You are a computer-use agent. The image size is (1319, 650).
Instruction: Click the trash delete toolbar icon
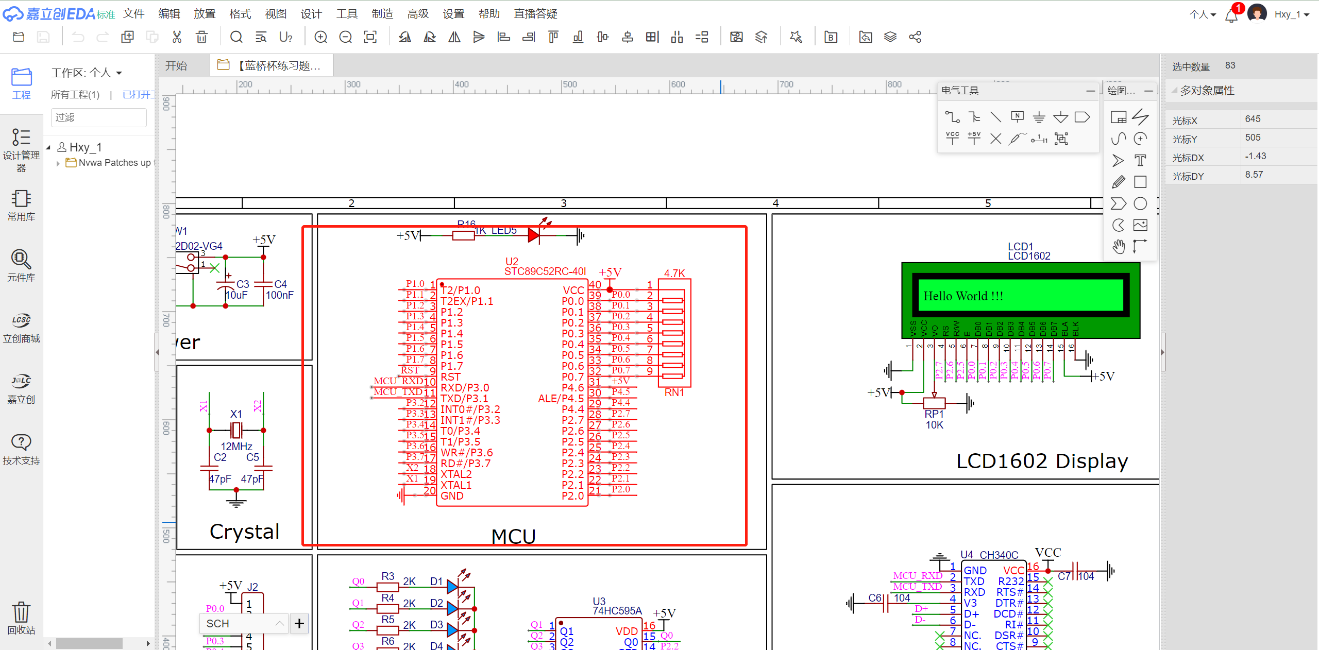pos(202,37)
